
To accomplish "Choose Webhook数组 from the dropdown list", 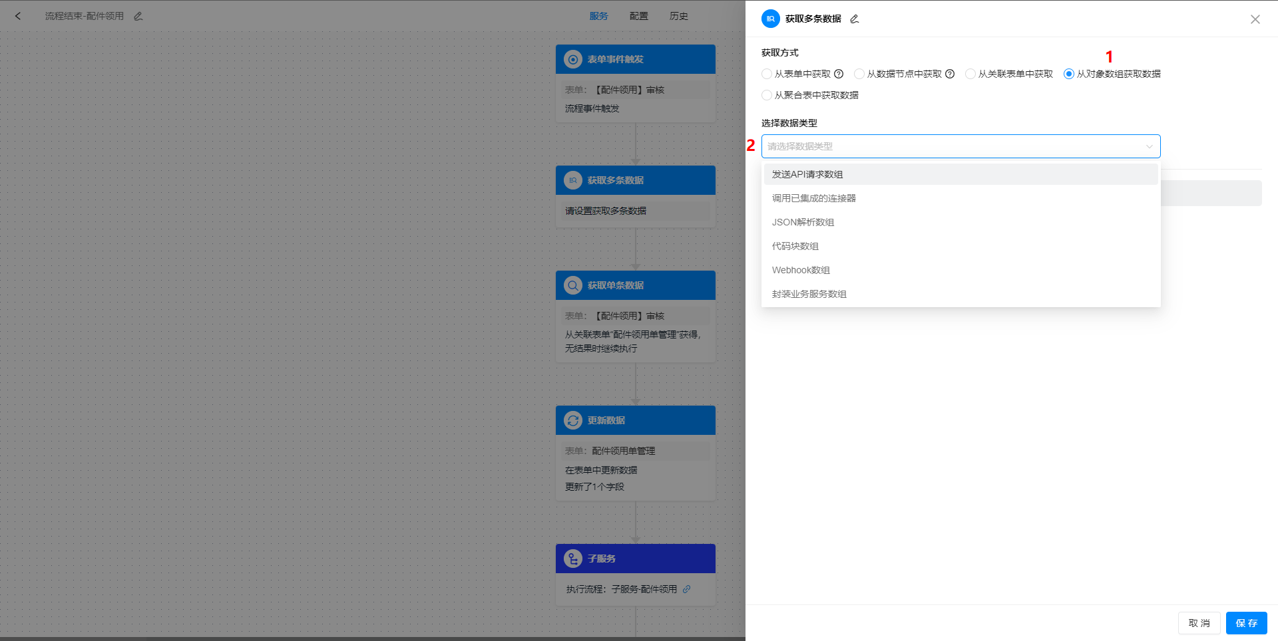I will tap(801, 270).
